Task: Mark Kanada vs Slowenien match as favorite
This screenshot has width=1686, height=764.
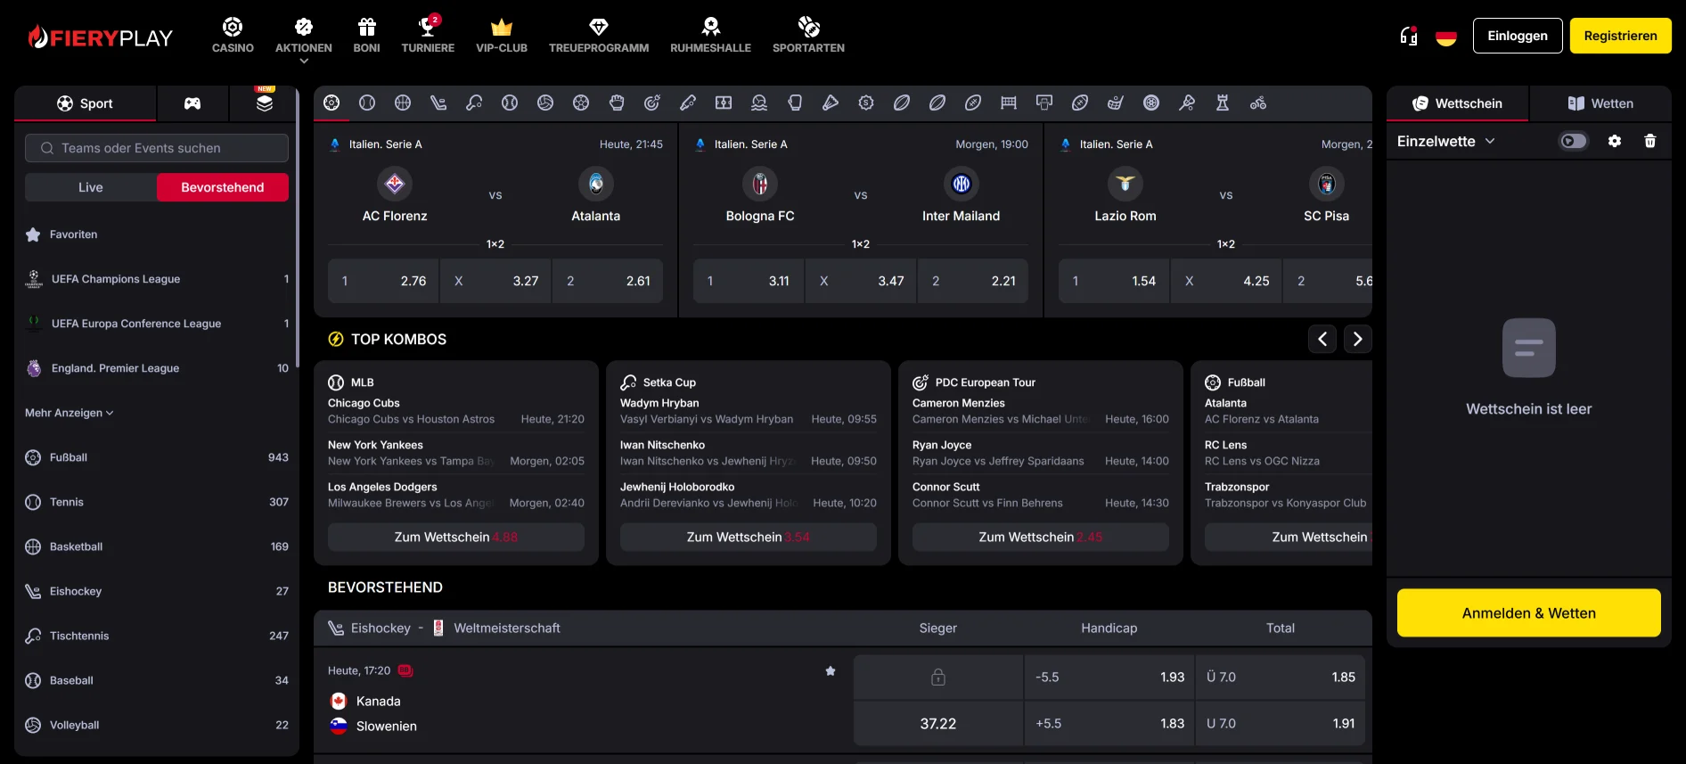Action: coord(831,670)
